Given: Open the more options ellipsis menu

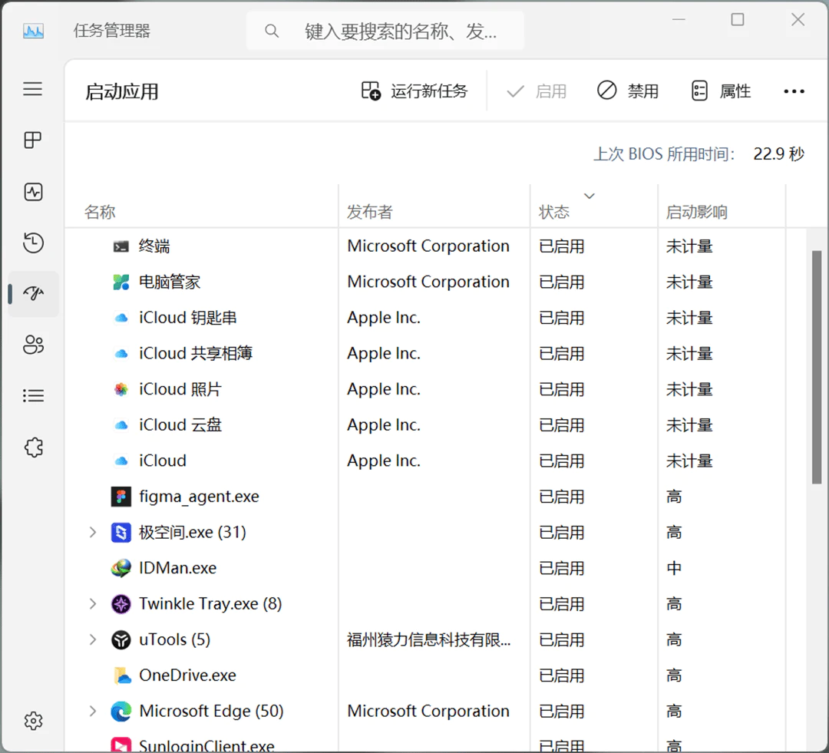Looking at the screenshot, I should (x=794, y=91).
